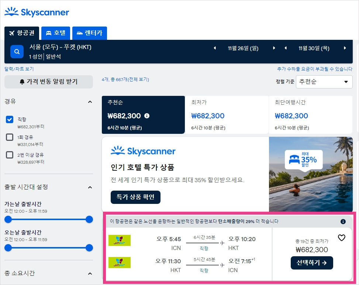
Task: Click right handle of 가는날 출발시간 slider
Action: coord(89,219)
